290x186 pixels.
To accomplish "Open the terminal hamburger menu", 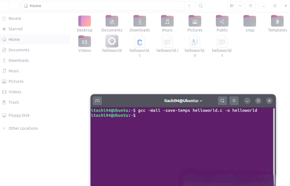I will click(x=234, y=101).
